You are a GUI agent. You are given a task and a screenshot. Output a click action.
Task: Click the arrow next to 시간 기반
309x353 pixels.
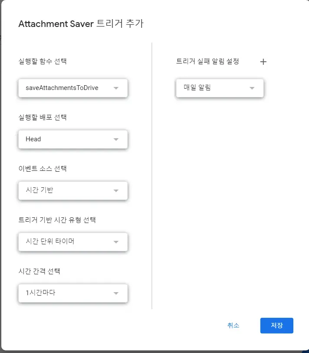[x=116, y=191]
